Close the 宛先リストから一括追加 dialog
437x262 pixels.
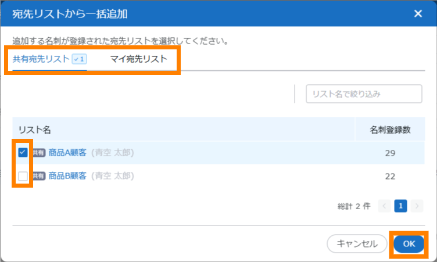(418, 14)
